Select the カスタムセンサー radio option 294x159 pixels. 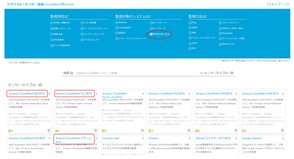(82, 40)
